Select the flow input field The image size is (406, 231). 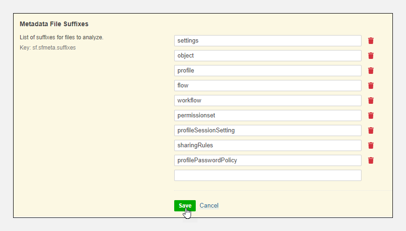tap(267, 86)
